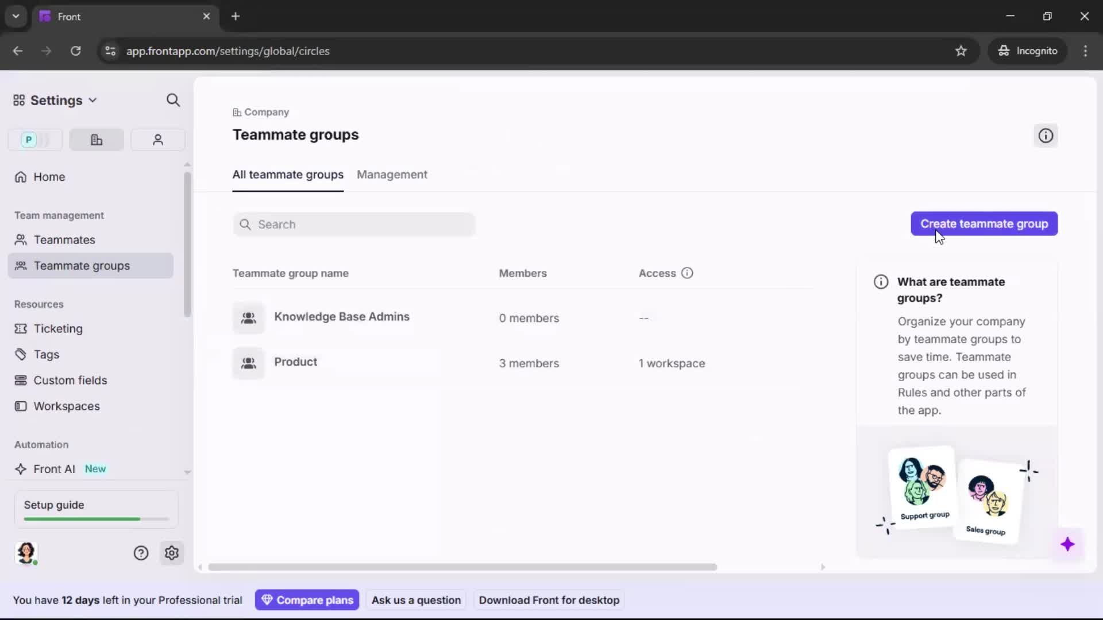This screenshot has height=620, width=1103.
Task: Open the browser tab search chevron
Action: point(16,16)
